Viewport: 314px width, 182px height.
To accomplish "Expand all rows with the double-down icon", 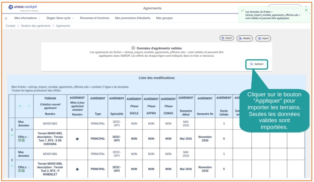I will click(20, 106).
